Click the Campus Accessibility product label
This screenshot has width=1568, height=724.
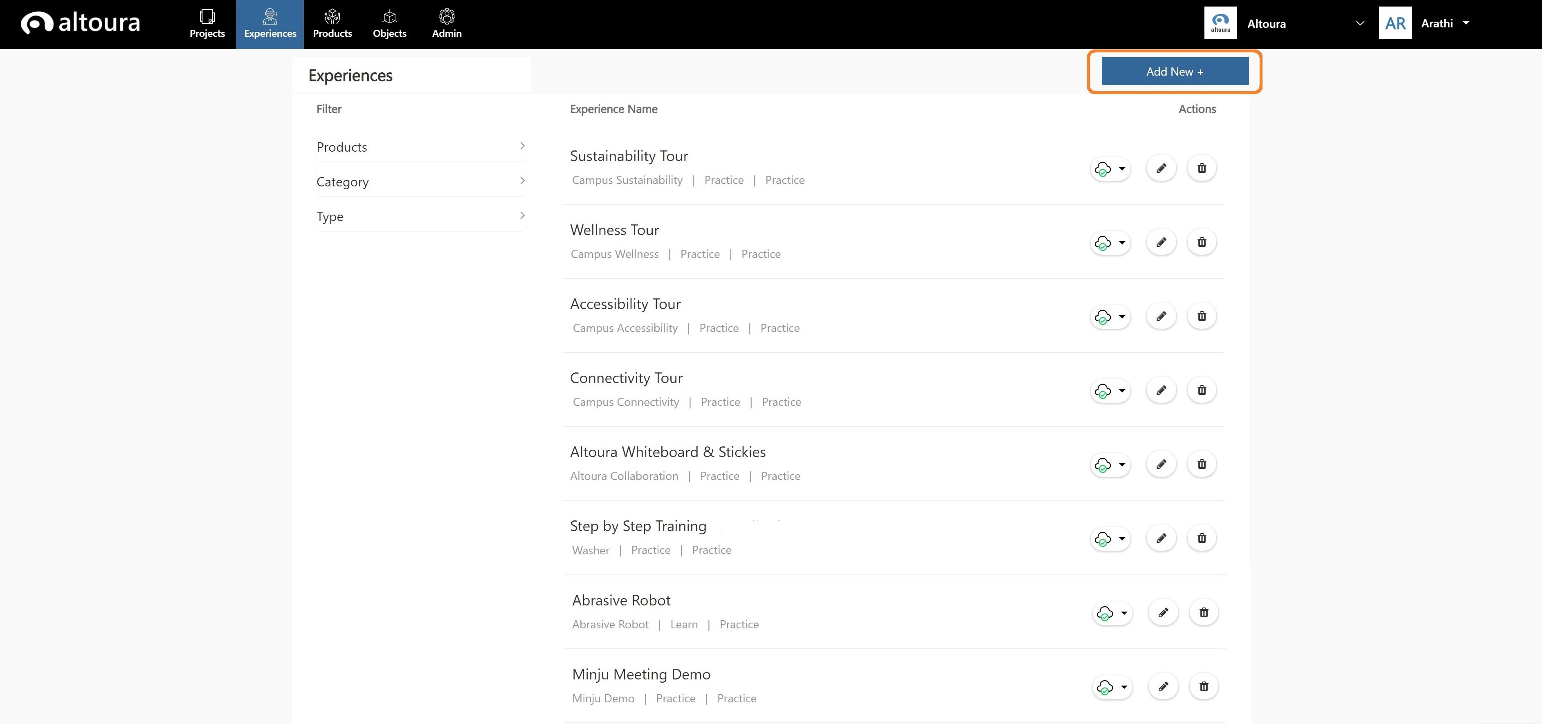pyautogui.click(x=625, y=328)
